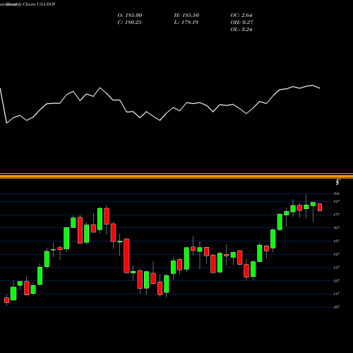This screenshot has height=353, width=353.
Task: Click the 'OL: 3.24' value
Action: [241, 30]
